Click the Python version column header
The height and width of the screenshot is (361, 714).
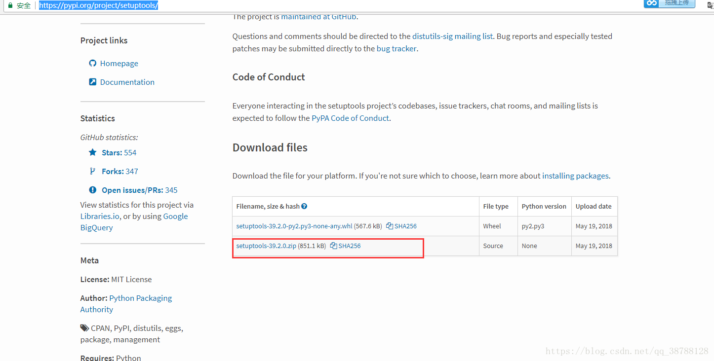544,206
